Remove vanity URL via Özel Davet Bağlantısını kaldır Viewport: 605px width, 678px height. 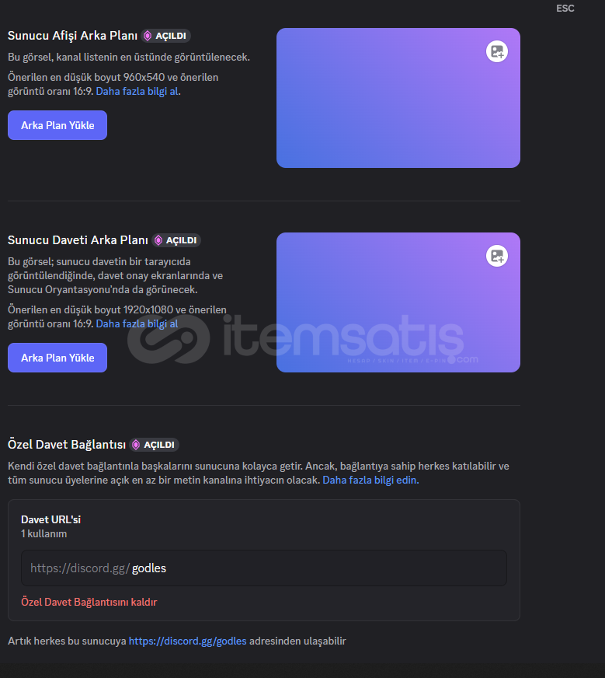[x=89, y=602]
